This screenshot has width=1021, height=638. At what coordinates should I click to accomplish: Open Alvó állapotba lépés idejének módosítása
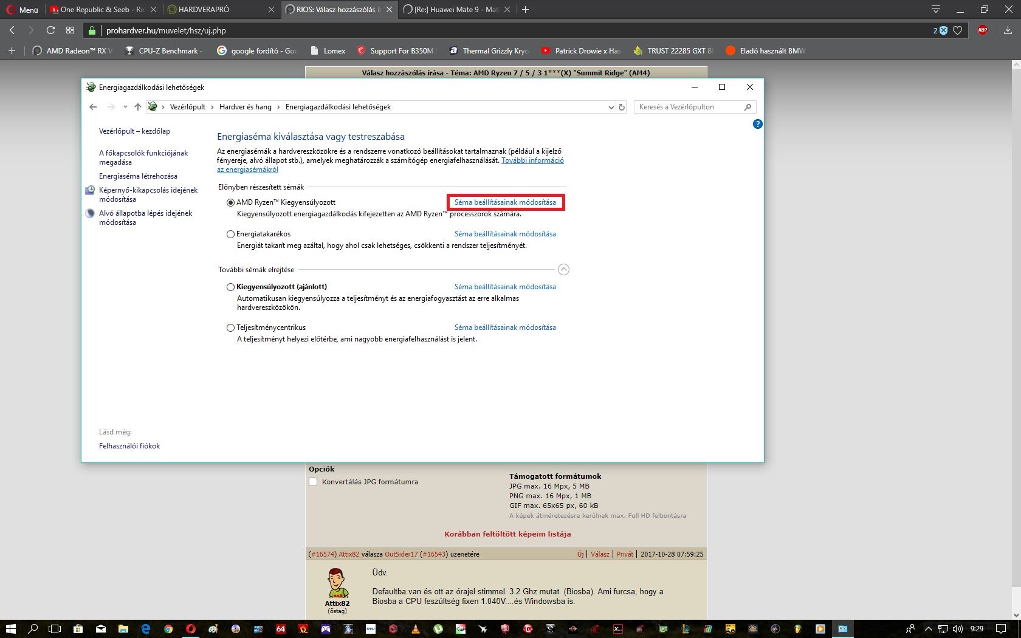pyautogui.click(x=145, y=218)
